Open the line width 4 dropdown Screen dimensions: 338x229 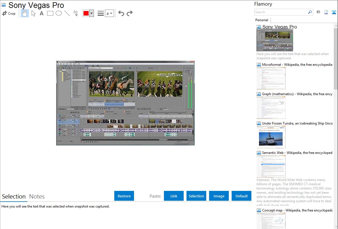(109, 13)
